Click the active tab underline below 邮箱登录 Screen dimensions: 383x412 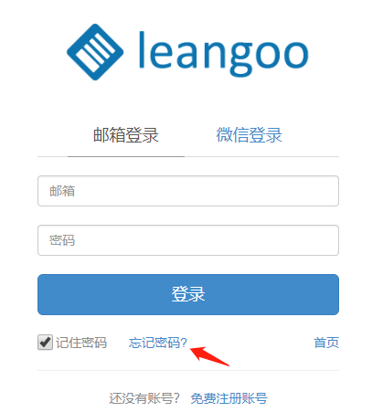click(126, 156)
